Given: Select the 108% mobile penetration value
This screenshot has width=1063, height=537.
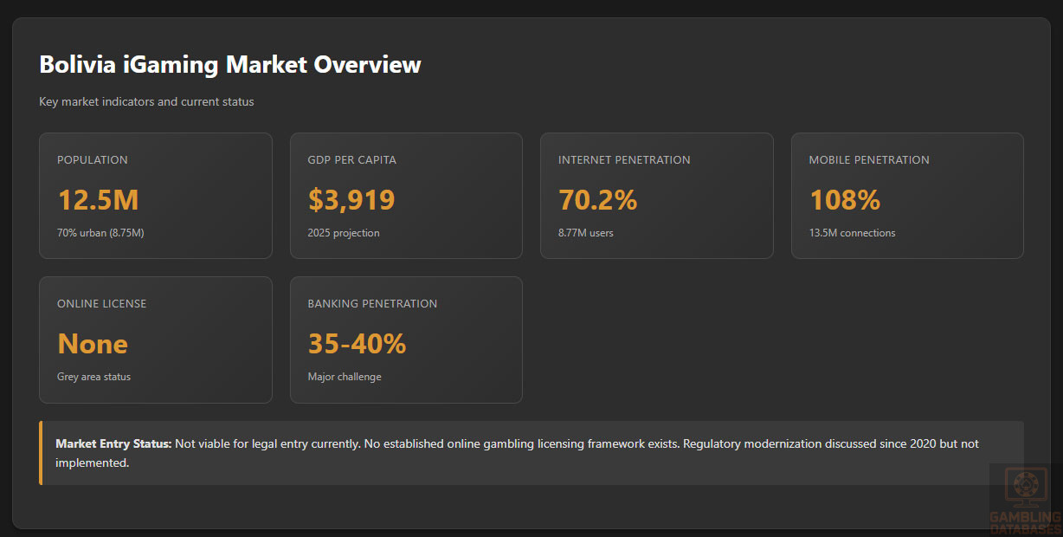Looking at the screenshot, I should pyautogui.click(x=845, y=200).
